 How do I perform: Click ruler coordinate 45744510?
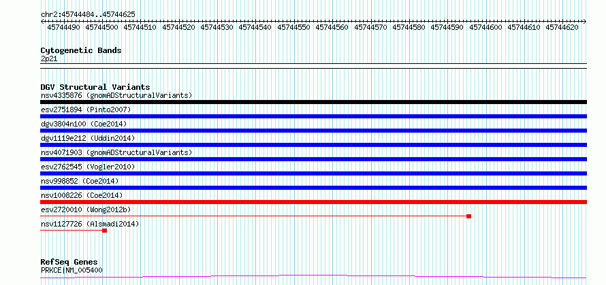(140, 27)
